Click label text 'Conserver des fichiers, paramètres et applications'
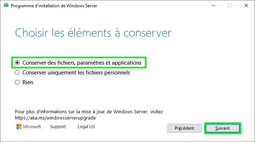Screen dimensions: 255x142 (x=82, y=63)
